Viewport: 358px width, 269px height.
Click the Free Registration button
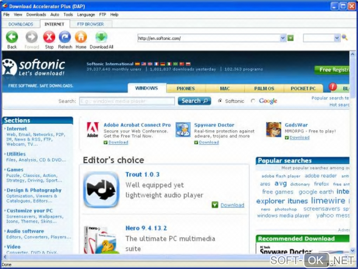(x=332, y=70)
